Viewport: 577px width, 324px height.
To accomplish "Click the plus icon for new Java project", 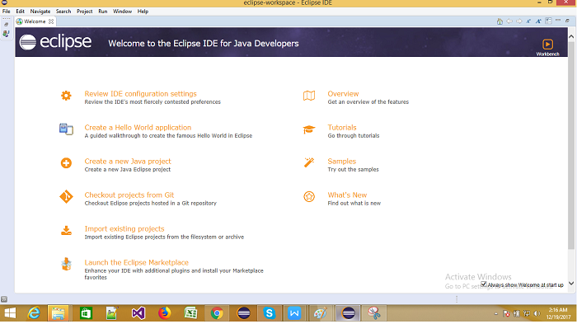I will (66, 162).
